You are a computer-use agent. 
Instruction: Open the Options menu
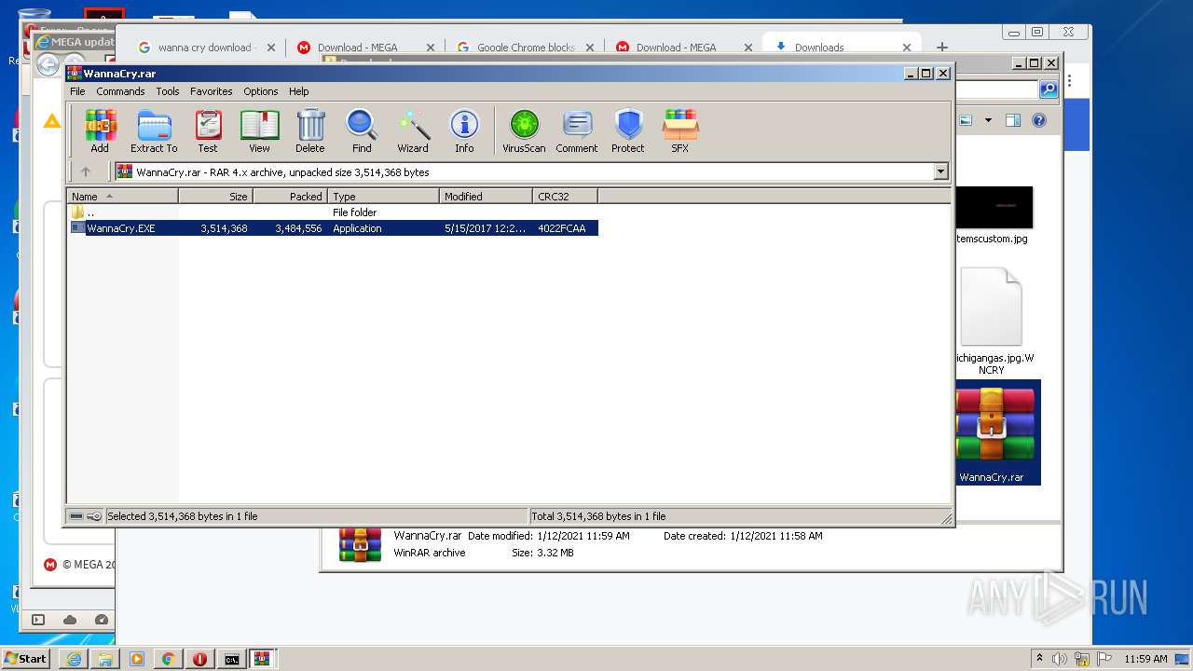(x=261, y=91)
